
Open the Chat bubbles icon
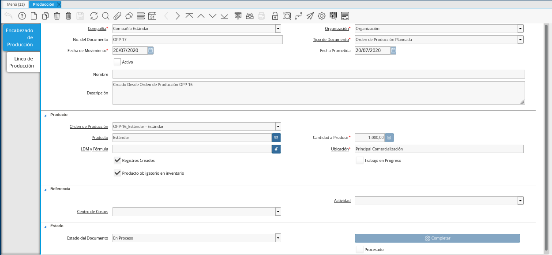pos(129,16)
